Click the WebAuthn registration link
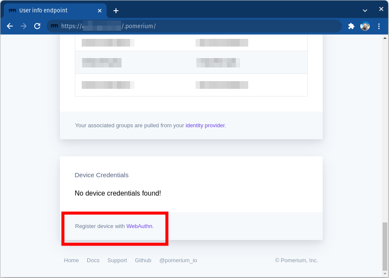The width and height of the screenshot is (389, 278). (140, 226)
